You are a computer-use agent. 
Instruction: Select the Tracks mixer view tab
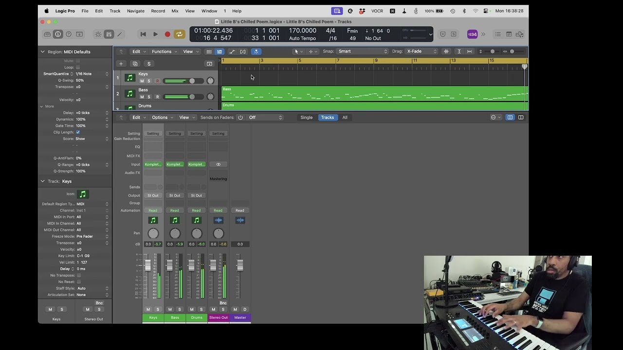click(328, 117)
